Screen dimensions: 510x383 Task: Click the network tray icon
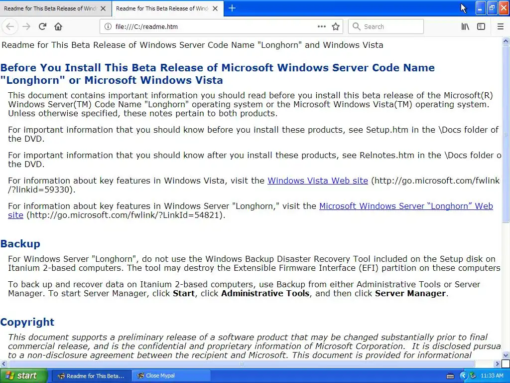[473, 376]
